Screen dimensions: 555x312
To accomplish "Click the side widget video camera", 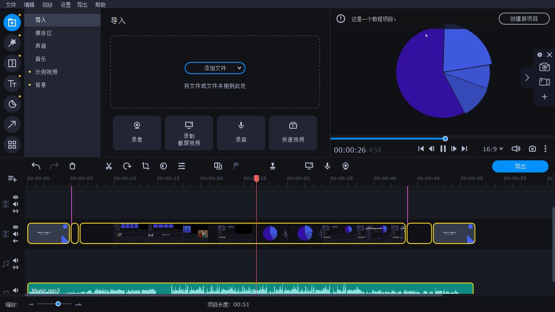I will (545, 82).
